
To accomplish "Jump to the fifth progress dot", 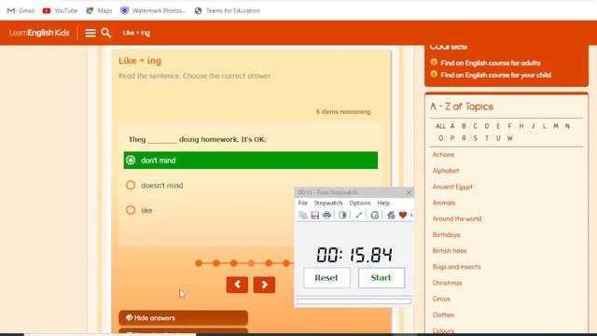I will tap(269, 263).
